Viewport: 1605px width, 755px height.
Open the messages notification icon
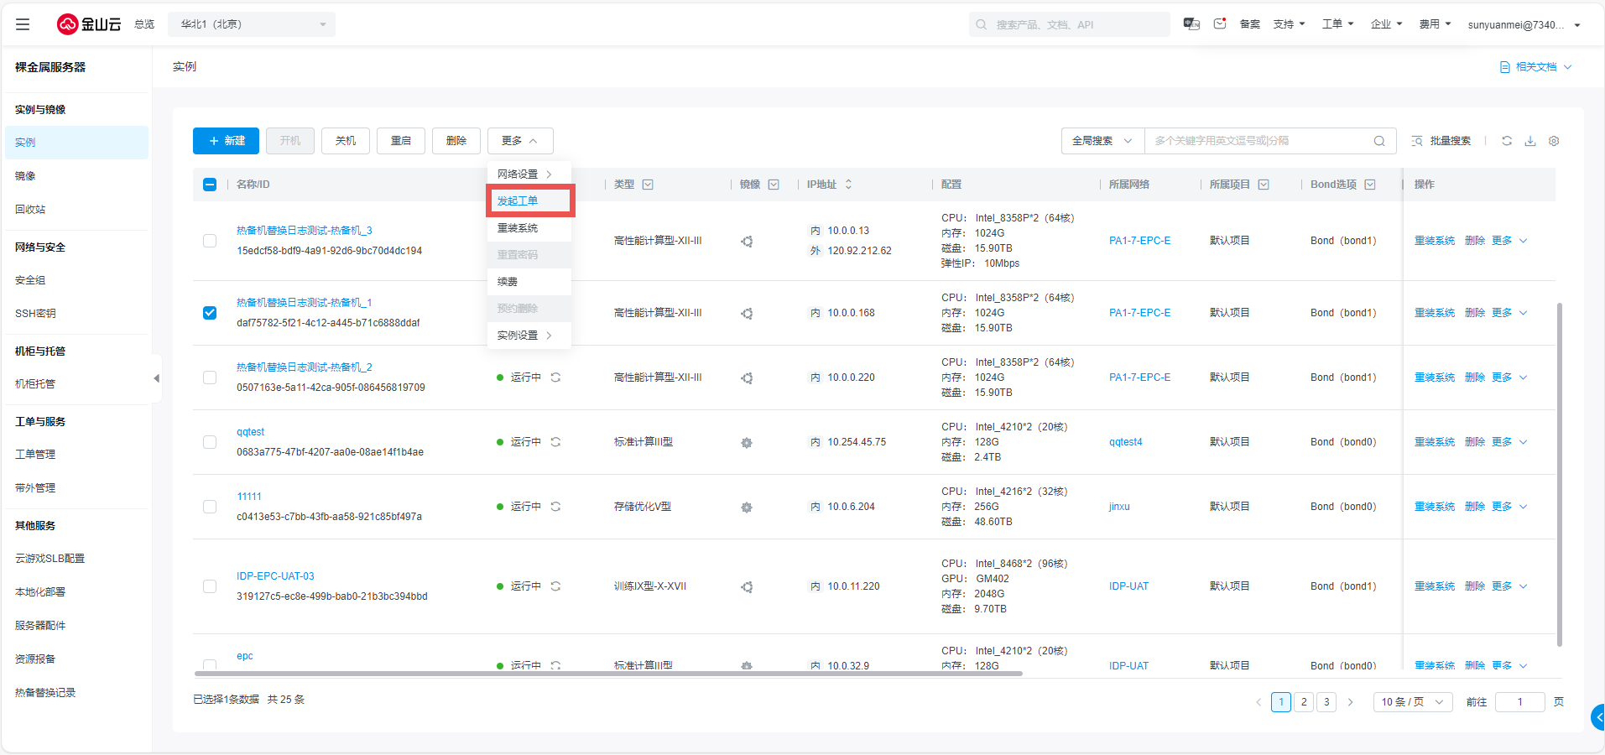pos(1220,24)
